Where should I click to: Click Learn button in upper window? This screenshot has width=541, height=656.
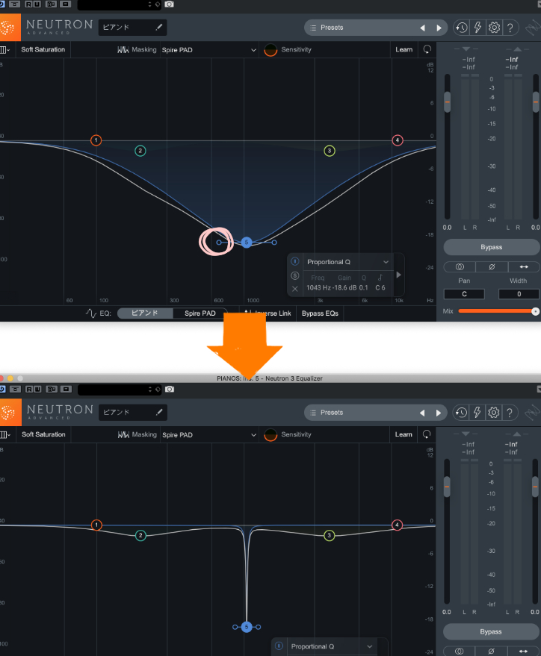[x=404, y=49]
